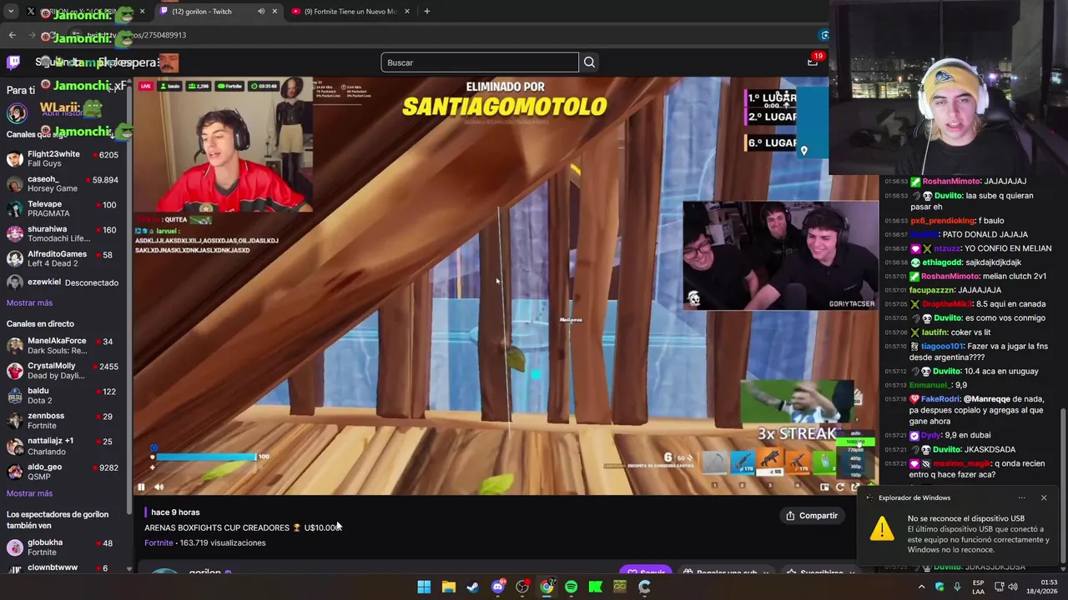1068x600 pixels.
Task: Open Kick app from taskbar
Action: point(596,587)
